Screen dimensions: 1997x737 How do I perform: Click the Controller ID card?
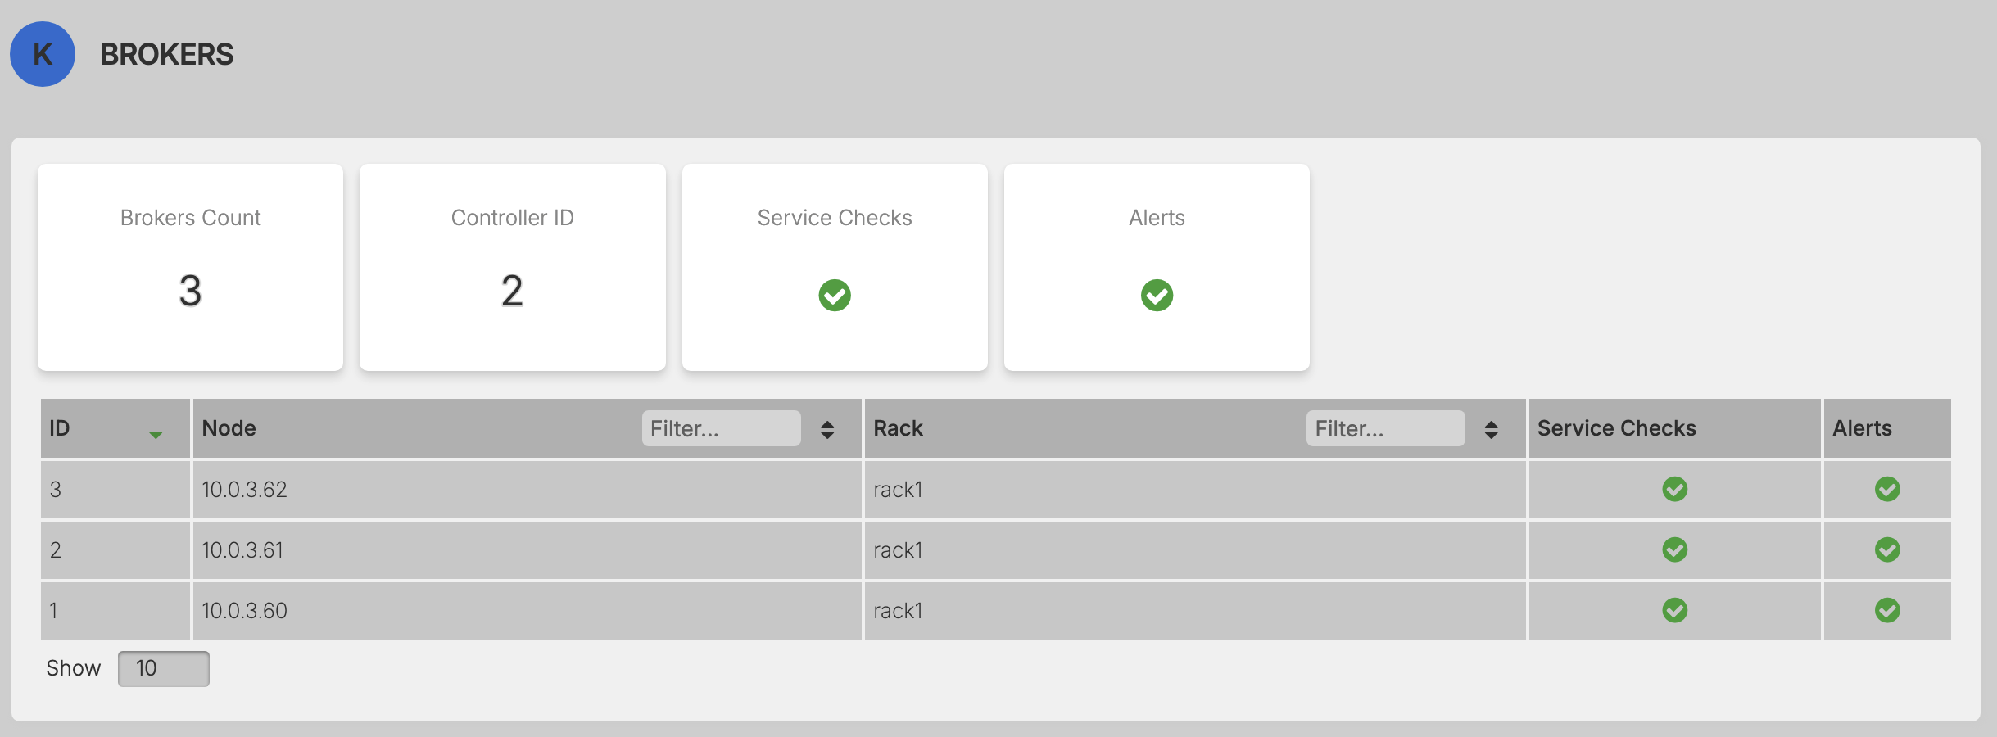click(x=512, y=267)
